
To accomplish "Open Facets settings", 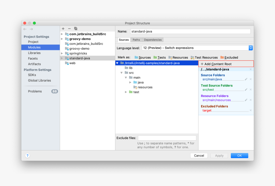I will 33,59.
